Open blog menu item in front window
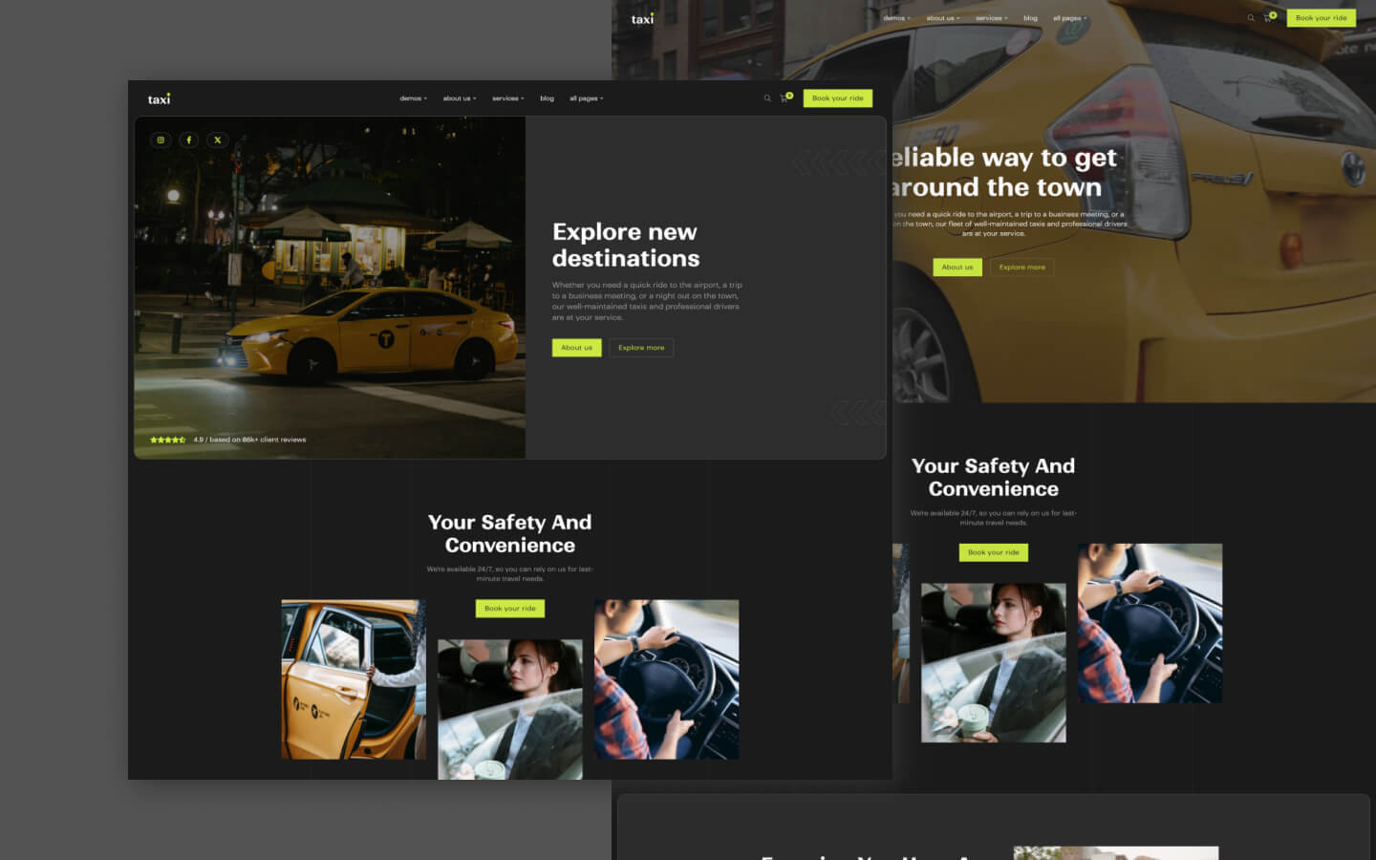Viewport: 1376px width, 860px height. tap(547, 98)
